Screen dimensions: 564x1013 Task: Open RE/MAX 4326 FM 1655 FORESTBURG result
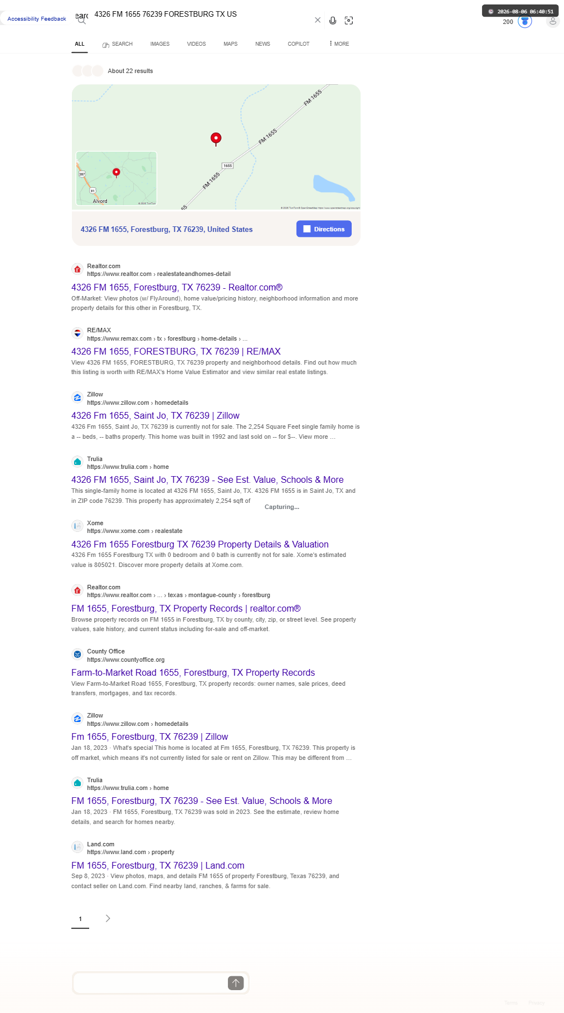point(176,352)
